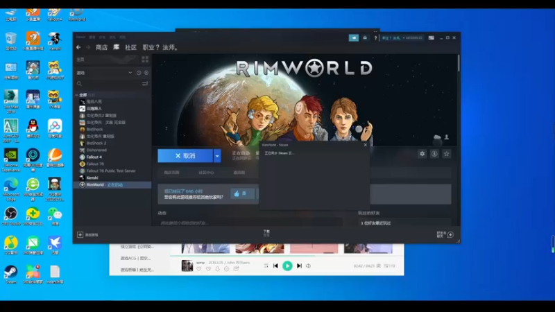This screenshot has height=312, width=555.
Task: Click play in the music player
Action: pos(287,266)
